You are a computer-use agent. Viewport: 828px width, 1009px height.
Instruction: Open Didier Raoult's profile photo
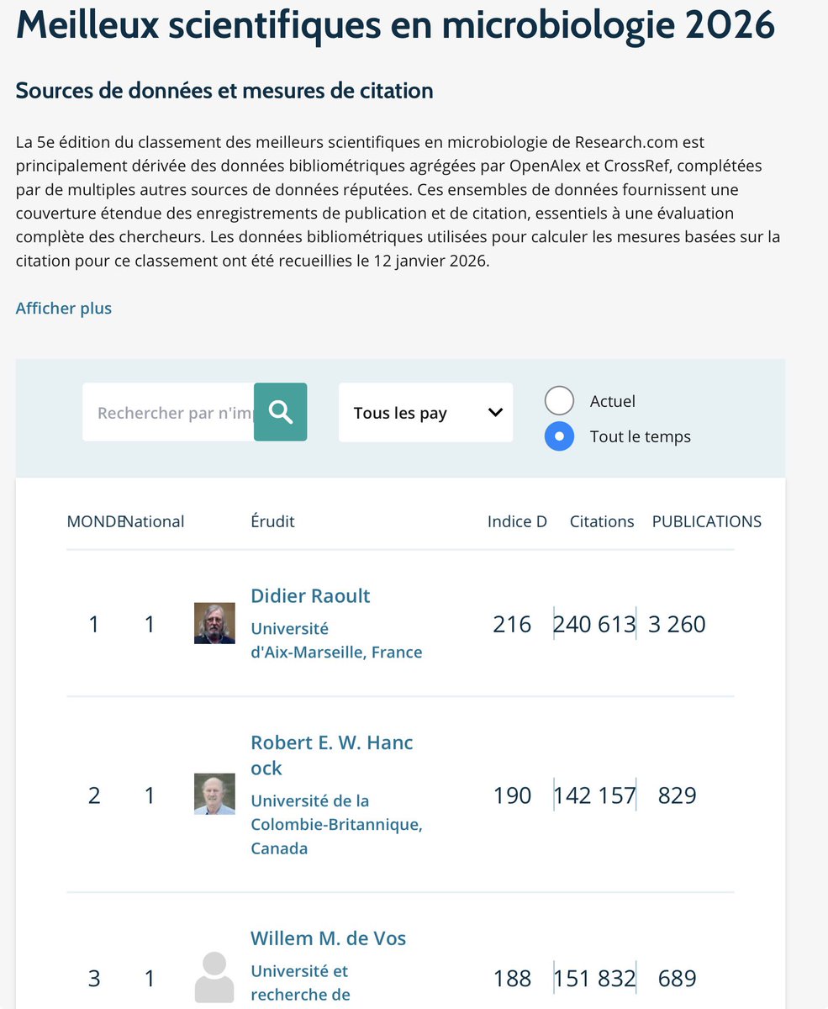pos(214,623)
